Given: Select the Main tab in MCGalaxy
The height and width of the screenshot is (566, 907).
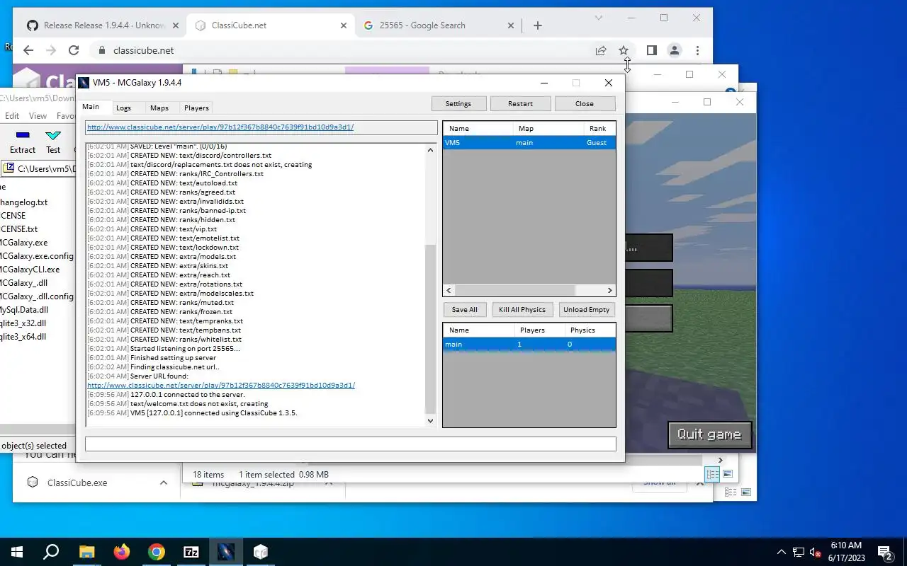Looking at the screenshot, I should pos(91,107).
